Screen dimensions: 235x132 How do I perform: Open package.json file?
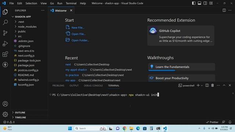tap(29, 65)
